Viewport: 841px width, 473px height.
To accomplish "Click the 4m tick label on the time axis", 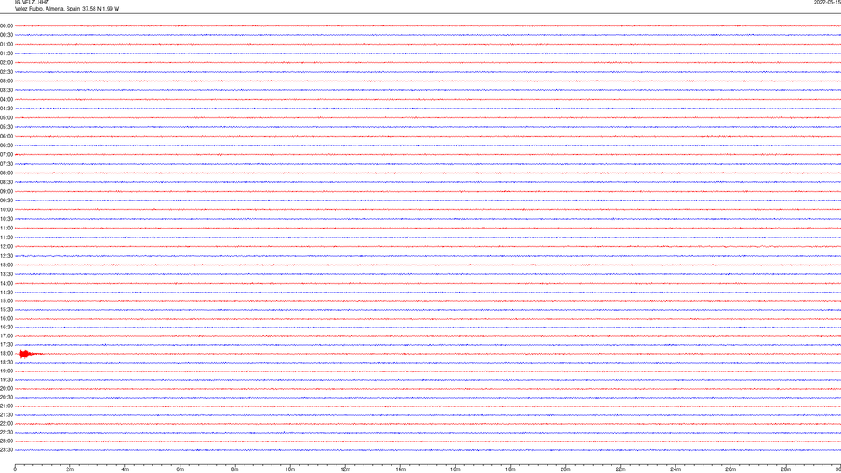I will click(x=125, y=469).
